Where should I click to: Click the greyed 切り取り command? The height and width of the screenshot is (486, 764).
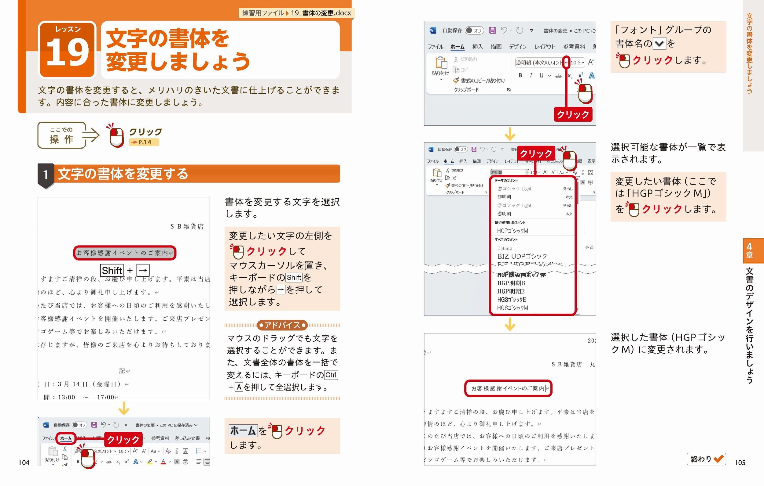(x=465, y=59)
